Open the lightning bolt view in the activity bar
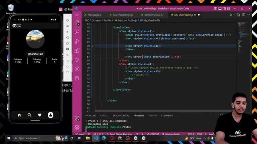257x144 pixels. pyautogui.click(x=77, y=69)
